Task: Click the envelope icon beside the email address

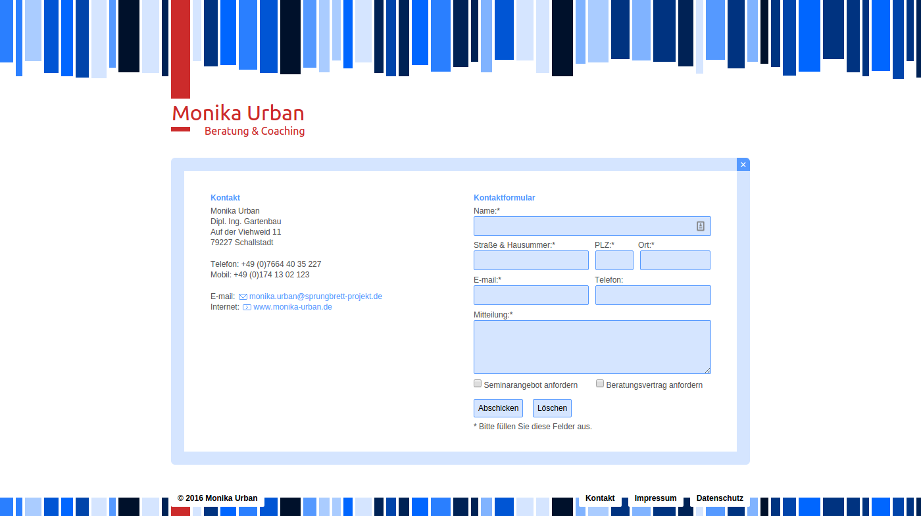Action: 243,297
